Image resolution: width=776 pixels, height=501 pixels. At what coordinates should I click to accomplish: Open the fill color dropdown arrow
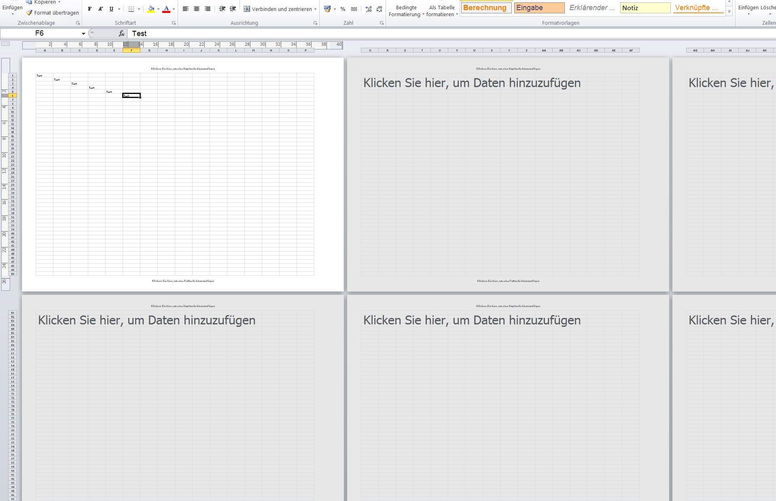point(158,9)
